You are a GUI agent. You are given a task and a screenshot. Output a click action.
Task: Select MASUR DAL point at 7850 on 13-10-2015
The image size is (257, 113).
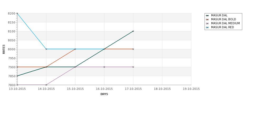pyautogui.click(x=17, y=76)
